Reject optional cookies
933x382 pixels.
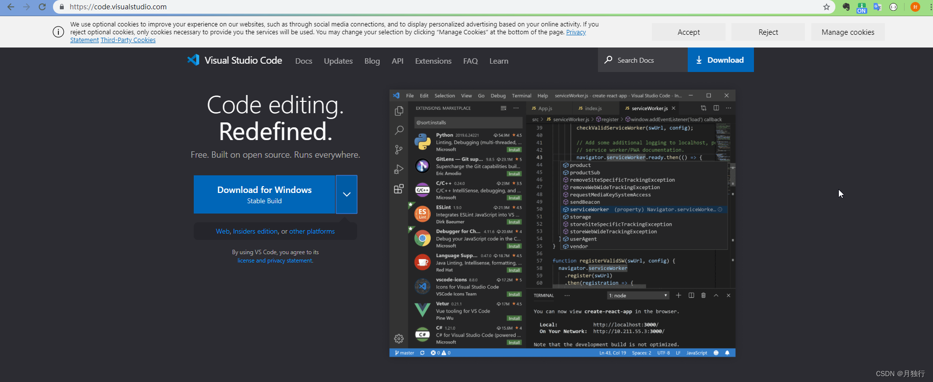coord(768,32)
